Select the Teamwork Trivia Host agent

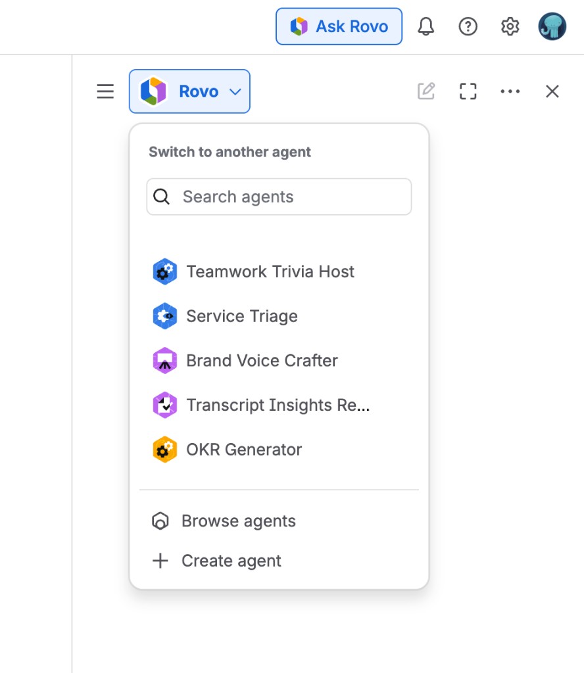(x=279, y=271)
